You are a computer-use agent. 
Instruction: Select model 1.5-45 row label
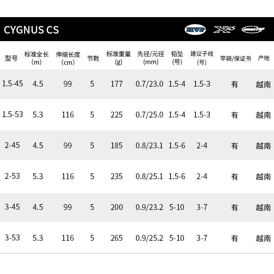click(x=12, y=84)
